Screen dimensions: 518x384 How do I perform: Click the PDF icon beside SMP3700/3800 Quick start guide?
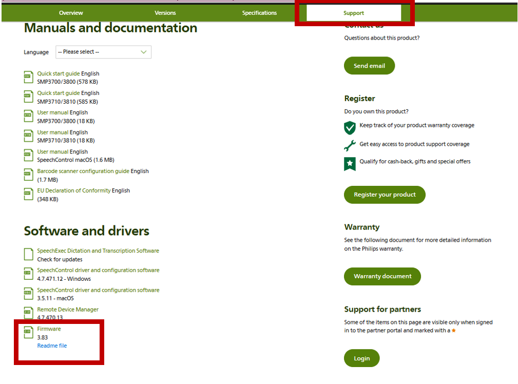28,78
